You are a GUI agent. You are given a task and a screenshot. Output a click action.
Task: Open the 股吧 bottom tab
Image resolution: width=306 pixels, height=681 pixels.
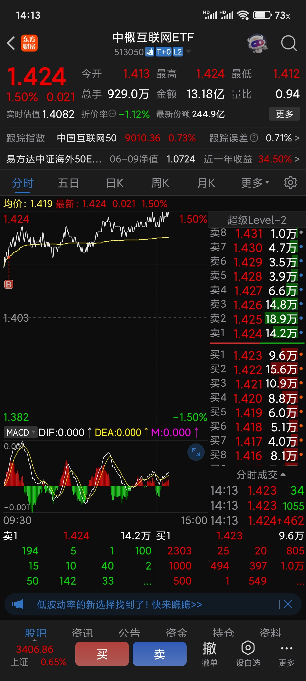tap(36, 633)
